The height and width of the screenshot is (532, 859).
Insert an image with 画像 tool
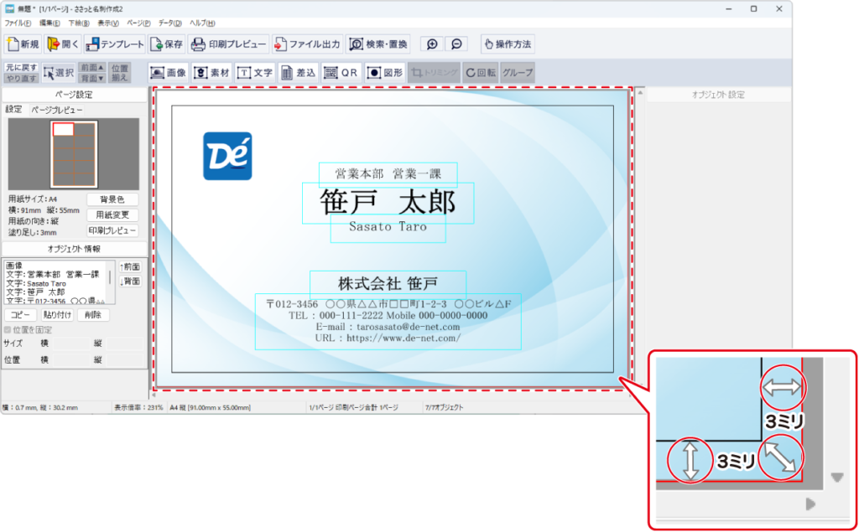tap(169, 73)
